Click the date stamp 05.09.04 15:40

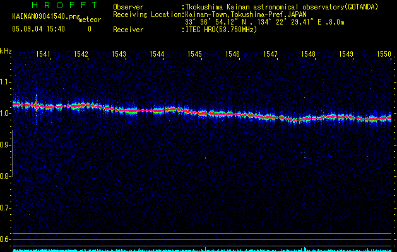pyautogui.click(x=39, y=29)
